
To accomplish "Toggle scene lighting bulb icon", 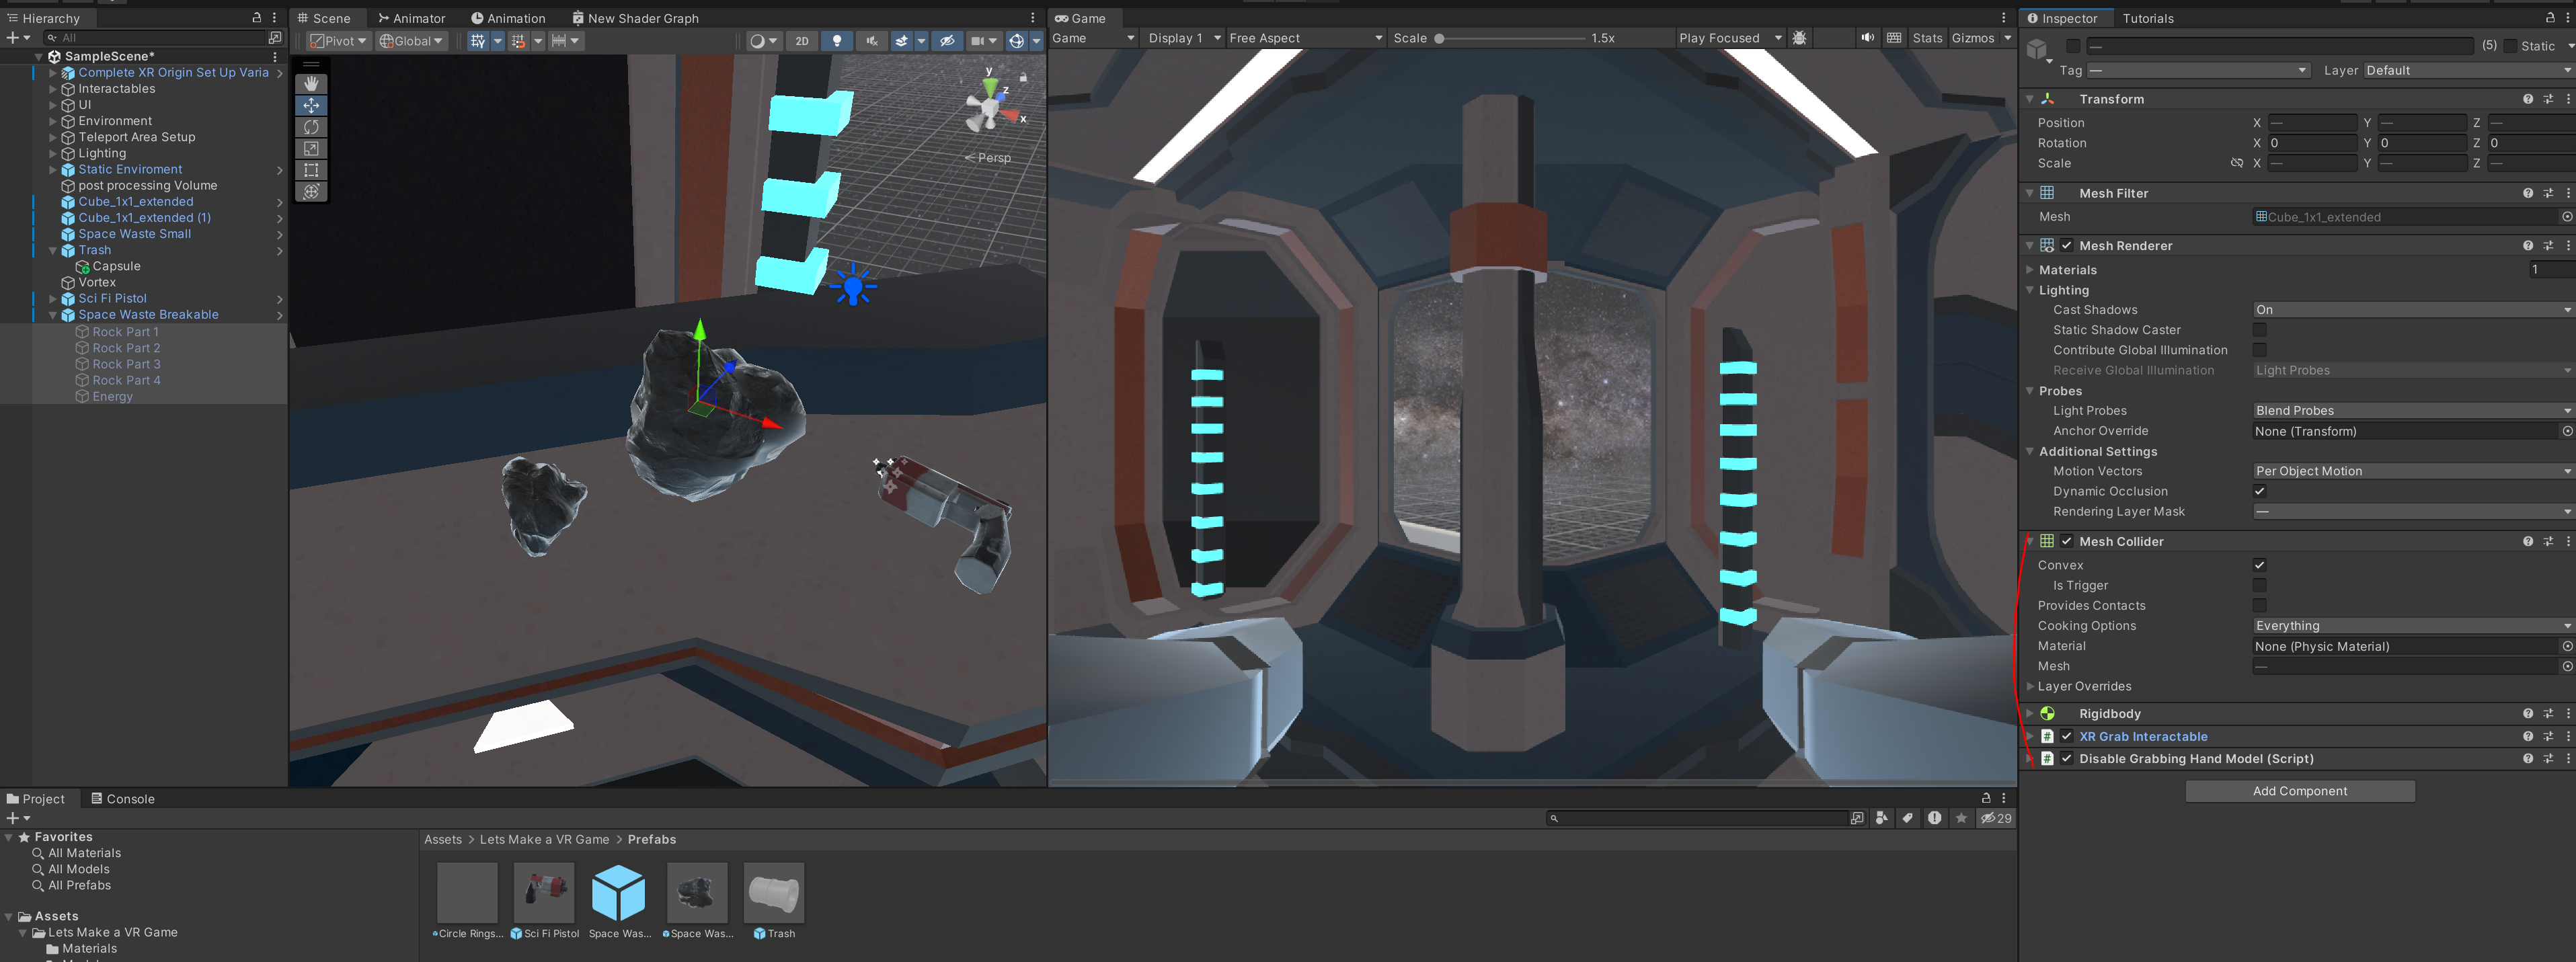I will (837, 41).
